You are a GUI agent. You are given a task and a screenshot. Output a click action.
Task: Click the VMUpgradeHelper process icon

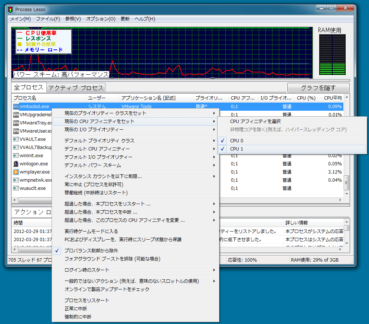coord(16,115)
